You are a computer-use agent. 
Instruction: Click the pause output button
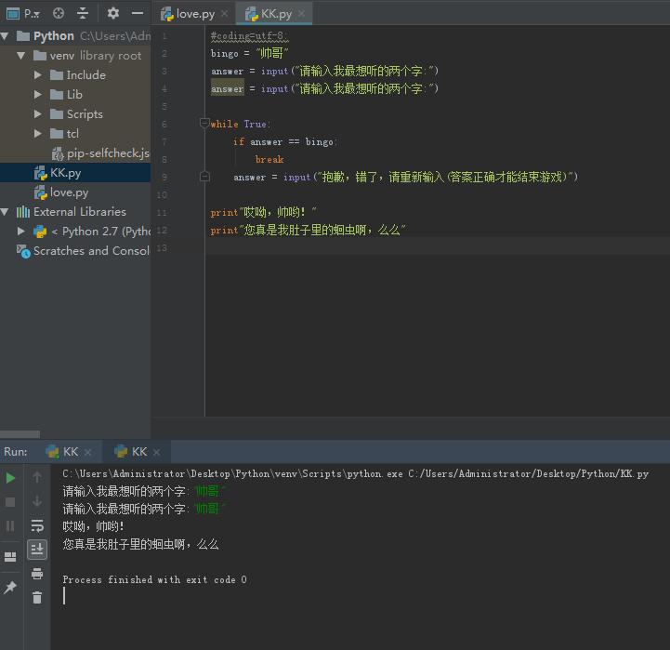click(10, 525)
